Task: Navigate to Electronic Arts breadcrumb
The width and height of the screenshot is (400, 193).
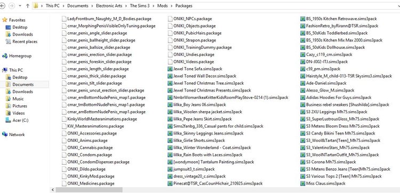Action: click(109, 6)
